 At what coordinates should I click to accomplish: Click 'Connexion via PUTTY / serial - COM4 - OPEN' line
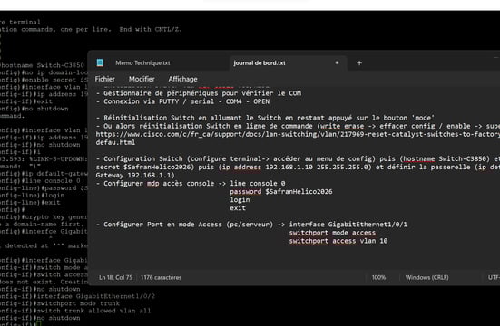pyautogui.click(x=182, y=101)
